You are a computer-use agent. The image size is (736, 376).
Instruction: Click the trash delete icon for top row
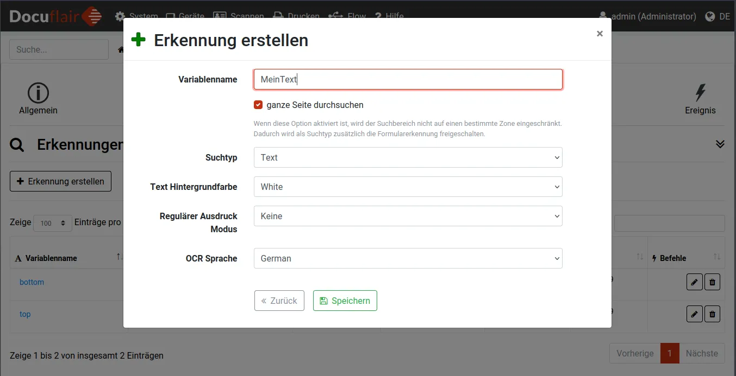(x=712, y=314)
